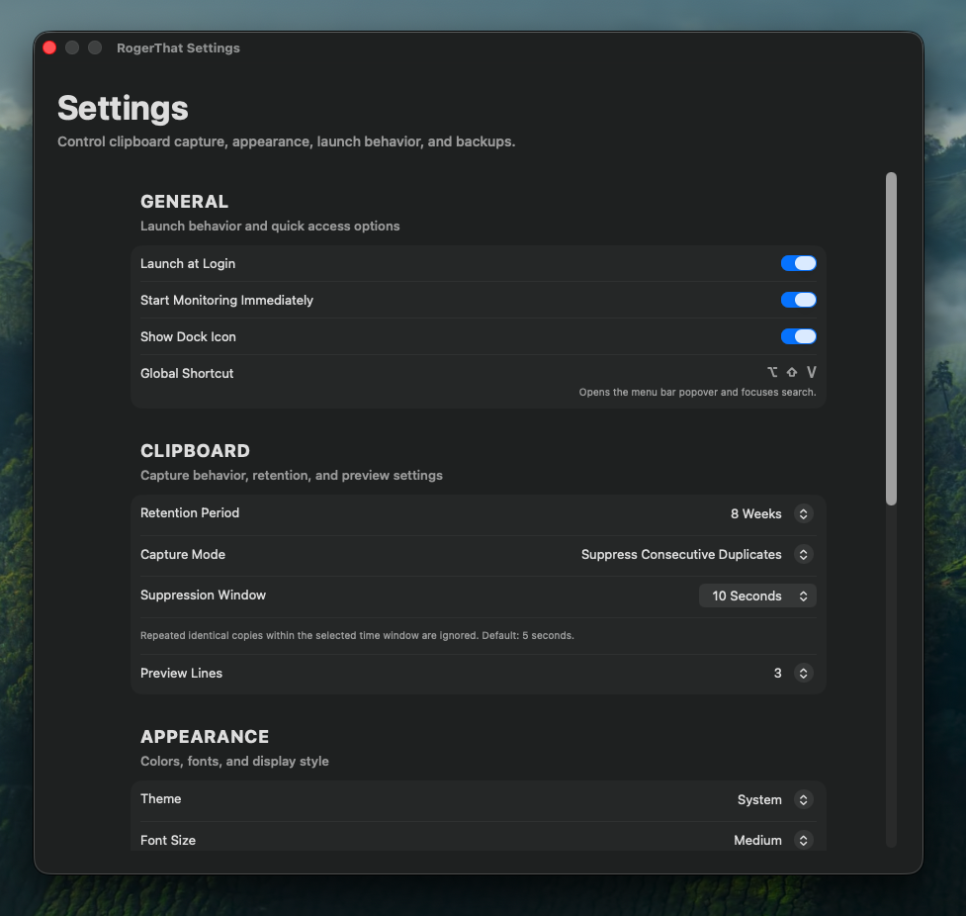Click the Show Dock Icon label

[x=188, y=336]
